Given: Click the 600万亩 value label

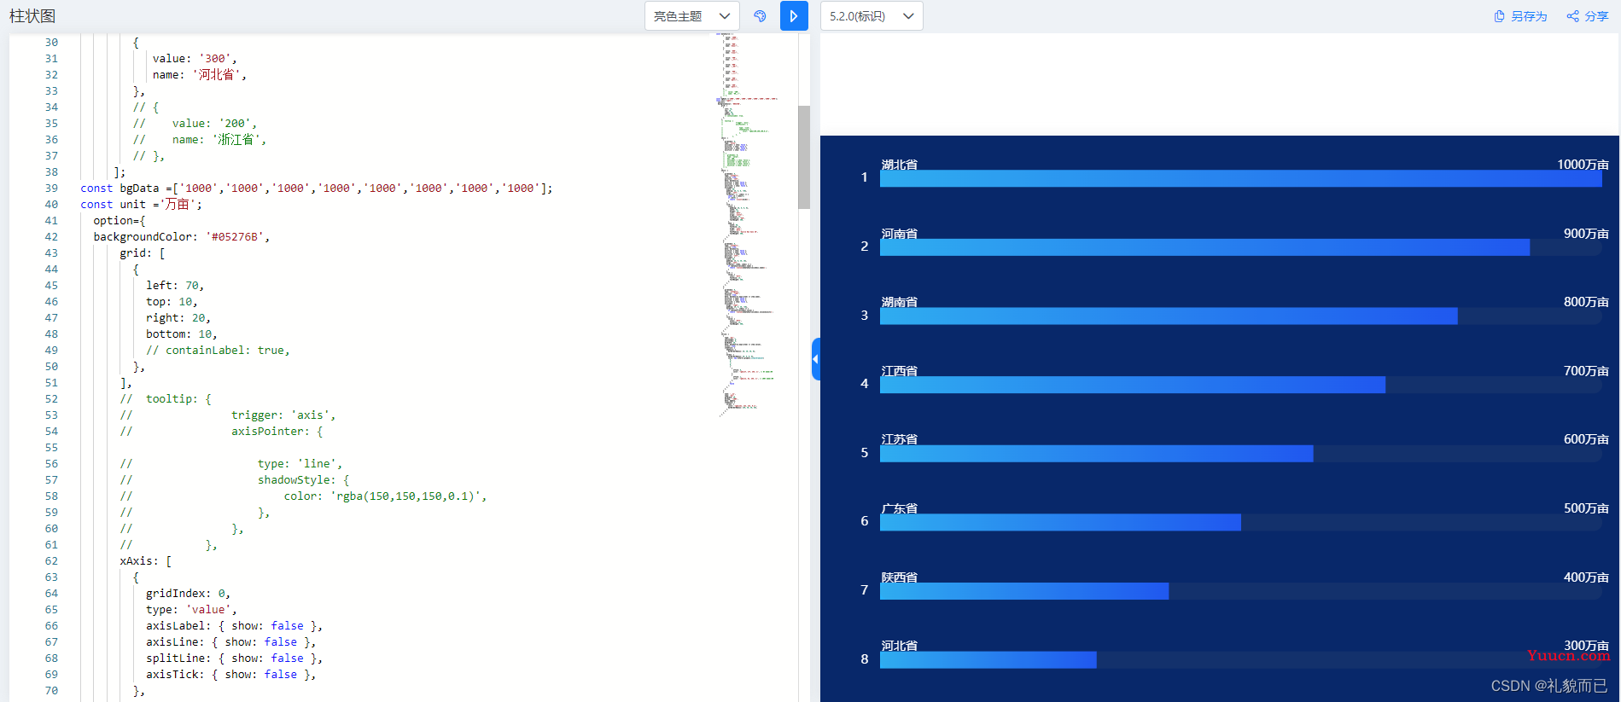Looking at the screenshot, I should (1586, 439).
